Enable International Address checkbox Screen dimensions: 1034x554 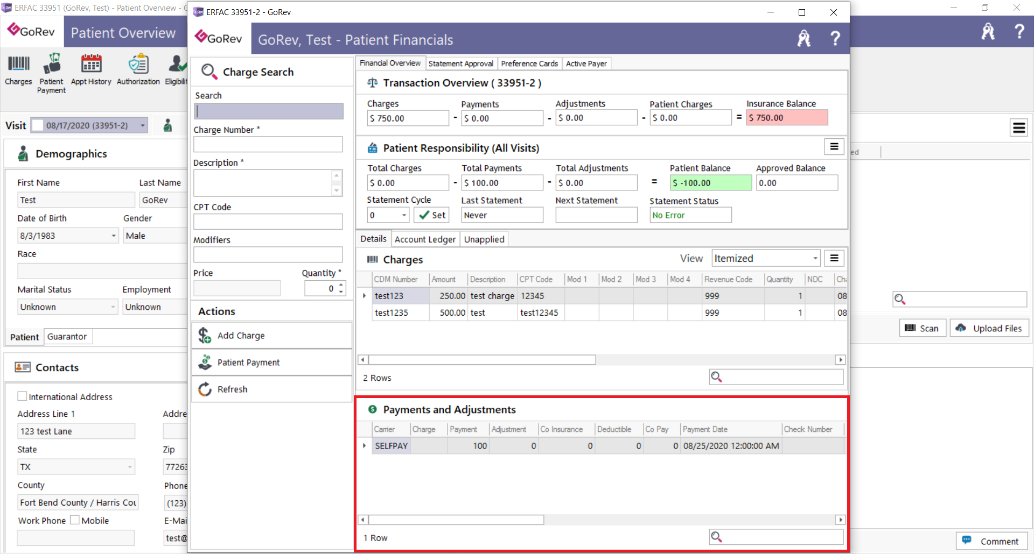tap(22, 396)
